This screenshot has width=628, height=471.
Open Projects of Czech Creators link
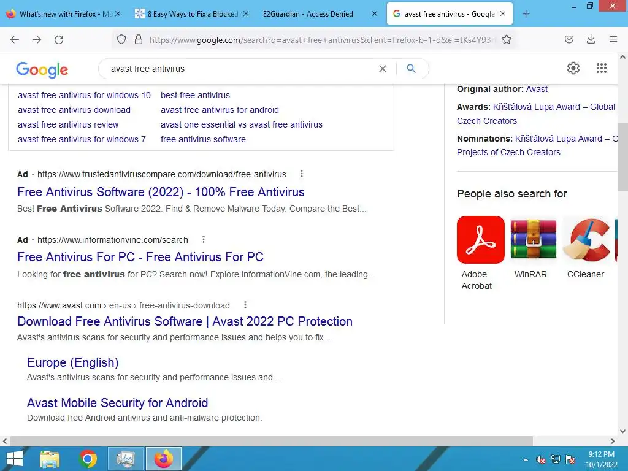508,152
